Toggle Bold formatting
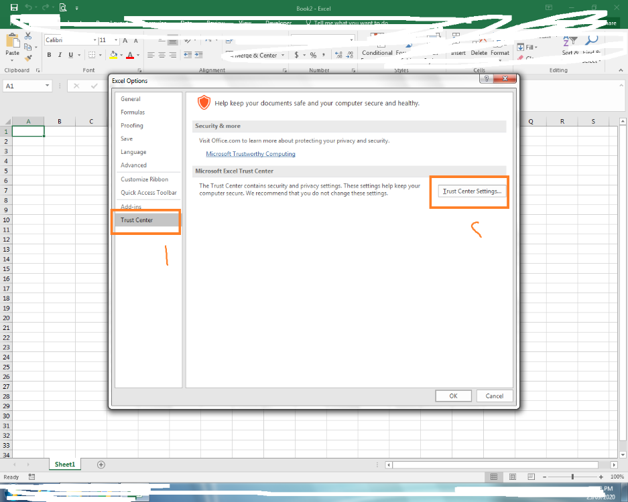Image resolution: width=628 pixels, height=502 pixels. click(x=50, y=55)
